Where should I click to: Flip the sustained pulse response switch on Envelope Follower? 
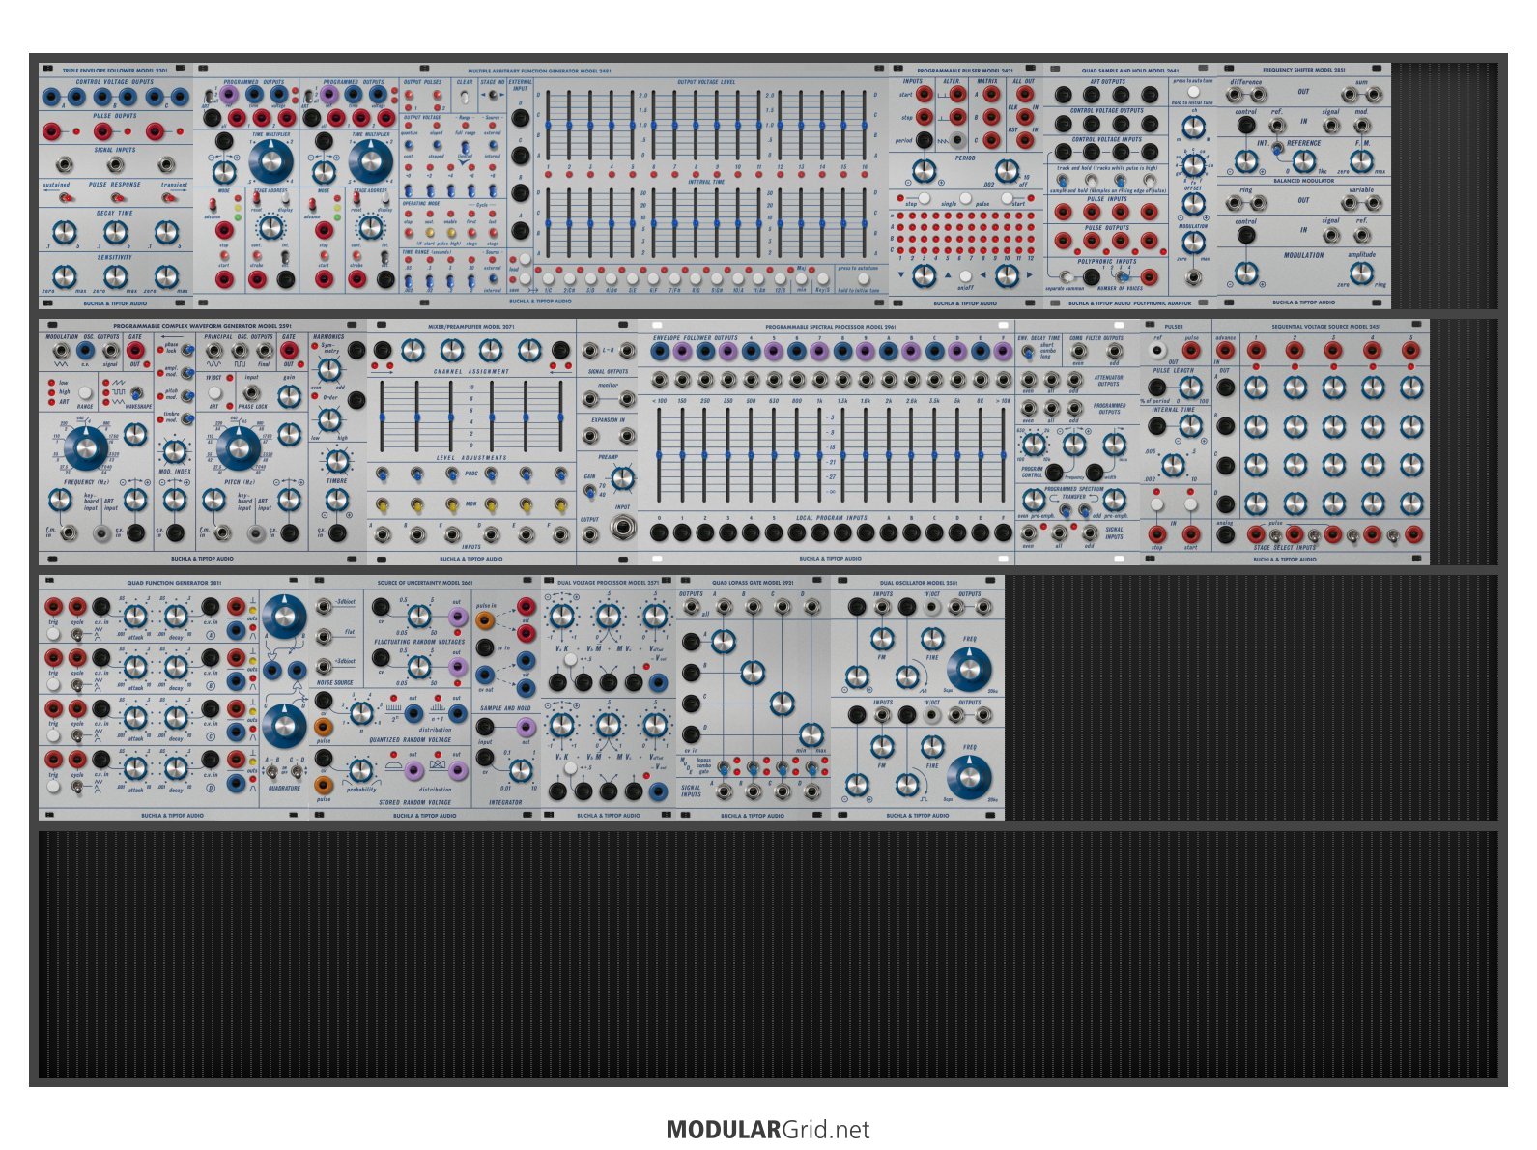[64, 198]
